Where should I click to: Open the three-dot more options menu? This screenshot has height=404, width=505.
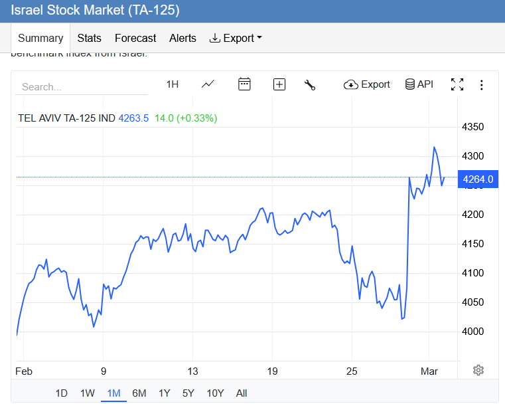pyautogui.click(x=482, y=85)
